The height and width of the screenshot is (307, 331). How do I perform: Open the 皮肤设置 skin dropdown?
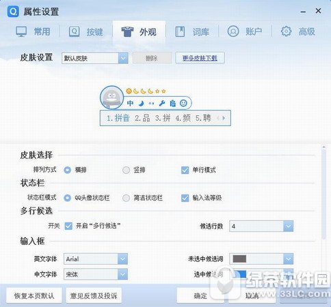coord(94,58)
